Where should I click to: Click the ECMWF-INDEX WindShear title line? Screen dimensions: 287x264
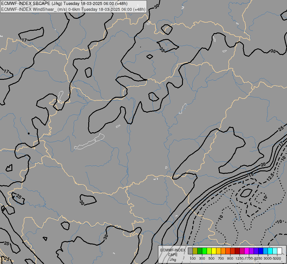tap(73, 9)
